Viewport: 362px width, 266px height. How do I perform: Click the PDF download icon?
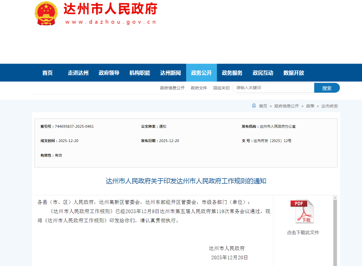(302, 211)
